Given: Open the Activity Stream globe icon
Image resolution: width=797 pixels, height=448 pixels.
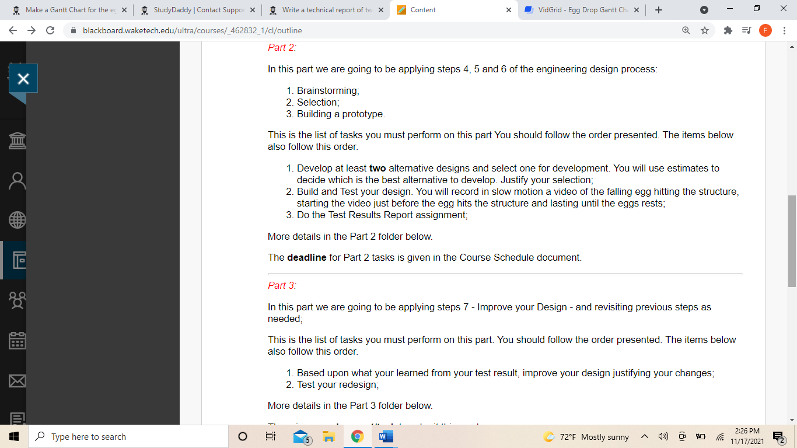Looking at the screenshot, I should (x=18, y=220).
